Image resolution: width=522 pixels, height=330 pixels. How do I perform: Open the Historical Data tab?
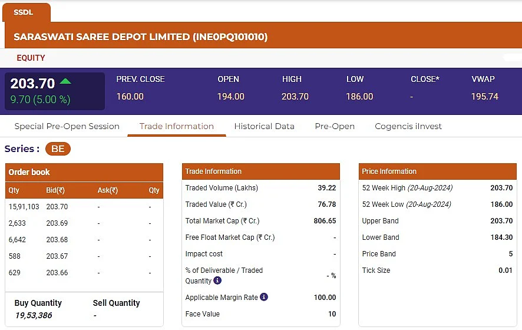click(265, 126)
